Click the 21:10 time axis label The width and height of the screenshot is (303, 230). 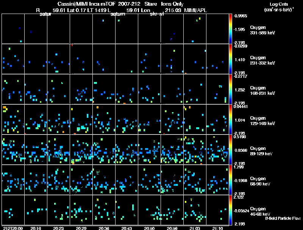[x=217, y=228]
